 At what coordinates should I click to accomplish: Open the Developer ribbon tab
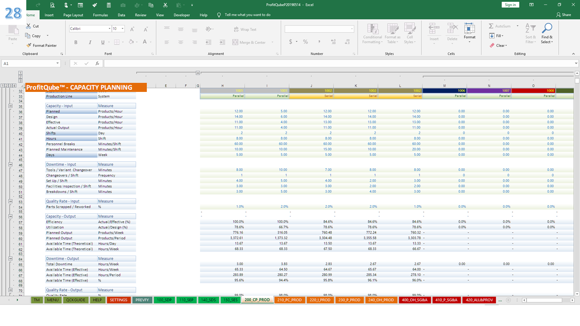[x=182, y=15]
